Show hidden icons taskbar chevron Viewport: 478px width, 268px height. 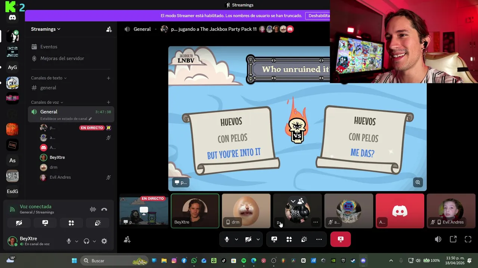click(391, 261)
